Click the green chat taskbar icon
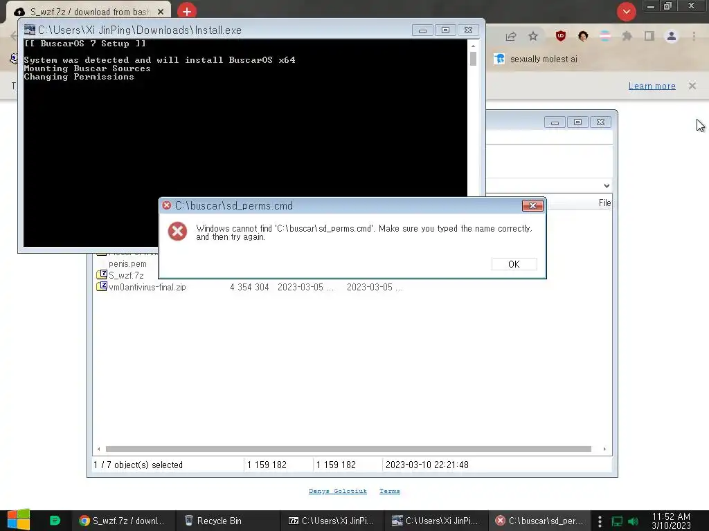This screenshot has width=709, height=531. pos(55,521)
